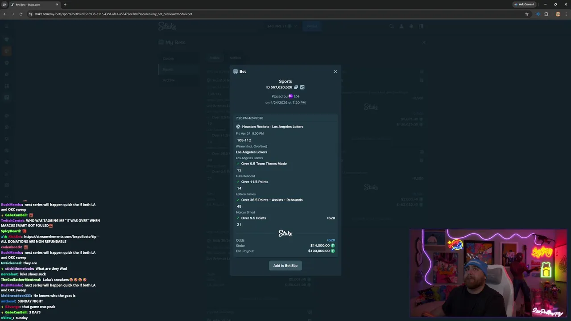
Task: Bookmark this page with star icon
Action: [527, 14]
